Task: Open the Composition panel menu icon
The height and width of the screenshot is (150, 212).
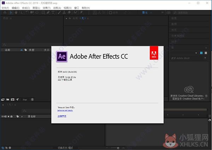Action: (x=88, y=18)
